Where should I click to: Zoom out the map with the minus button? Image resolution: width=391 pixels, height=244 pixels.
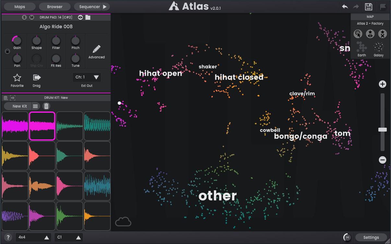tap(383, 160)
